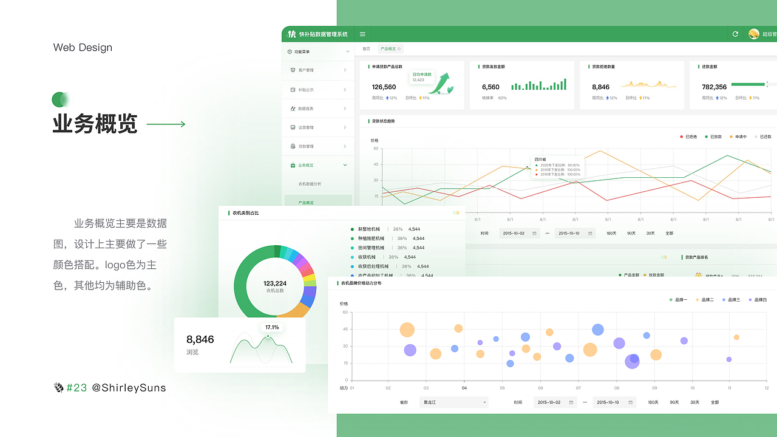Screen dimensions: 777x437
Task: Click the 补贴公示 menu icon
Action: click(293, 90)
